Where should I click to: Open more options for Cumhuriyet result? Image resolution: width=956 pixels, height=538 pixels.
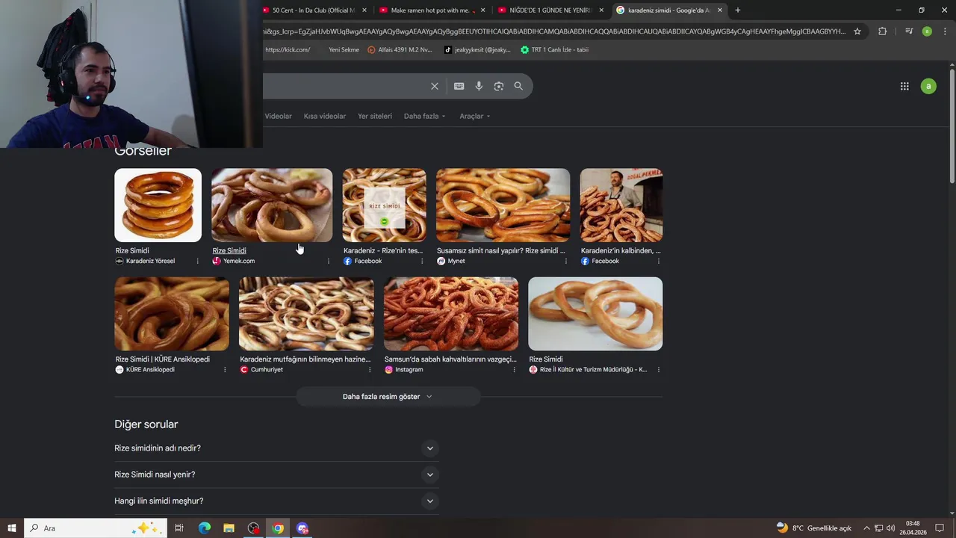click(x=369, y=369)
